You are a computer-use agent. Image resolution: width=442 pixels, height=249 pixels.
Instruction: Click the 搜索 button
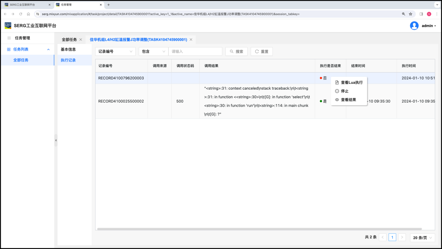tap(236, 51)
